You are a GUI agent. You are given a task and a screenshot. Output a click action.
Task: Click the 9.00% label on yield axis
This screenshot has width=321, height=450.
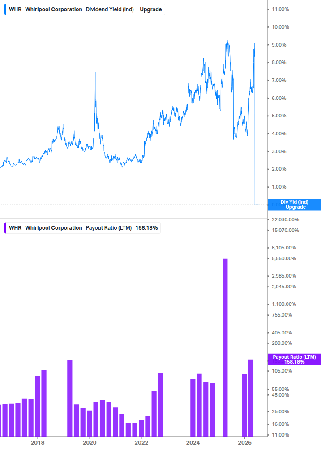tap(279, 45)
